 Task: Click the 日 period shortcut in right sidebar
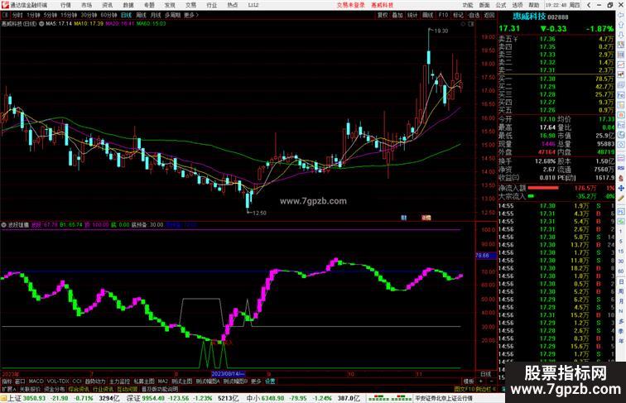click(x=621, y=281)
